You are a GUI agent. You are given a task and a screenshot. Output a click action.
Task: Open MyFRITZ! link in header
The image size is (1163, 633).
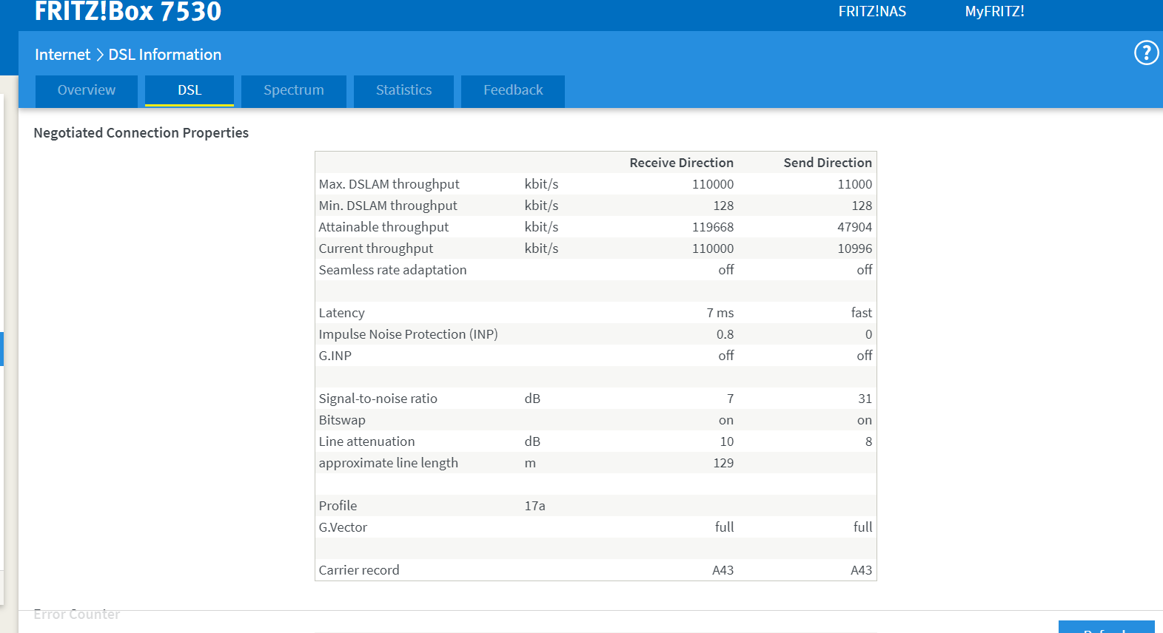click(994, 11)
